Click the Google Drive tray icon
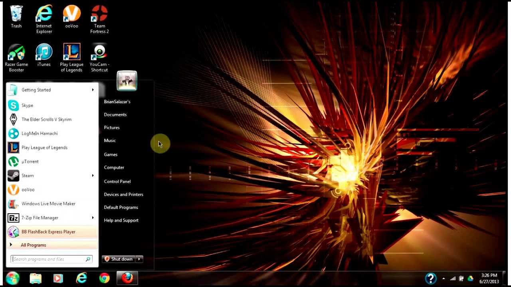511x287 pixels. click(x=470, y=279)
